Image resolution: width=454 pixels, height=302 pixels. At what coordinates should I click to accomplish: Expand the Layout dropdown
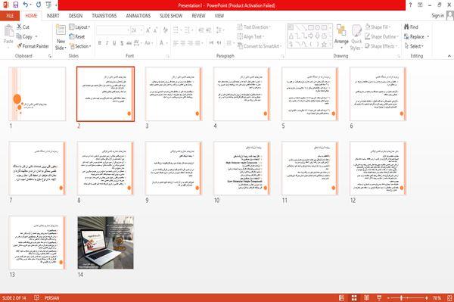coord(79,27)
